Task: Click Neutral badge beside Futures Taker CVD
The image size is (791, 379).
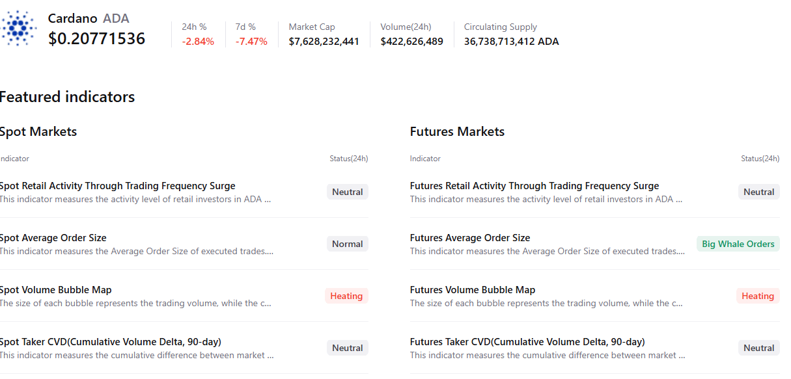Action: click(759, 348)
